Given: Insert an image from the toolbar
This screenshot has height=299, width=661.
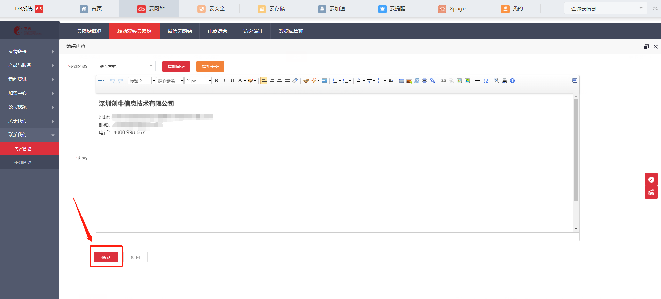Looking at the screenshot, I should click(409, 81).
